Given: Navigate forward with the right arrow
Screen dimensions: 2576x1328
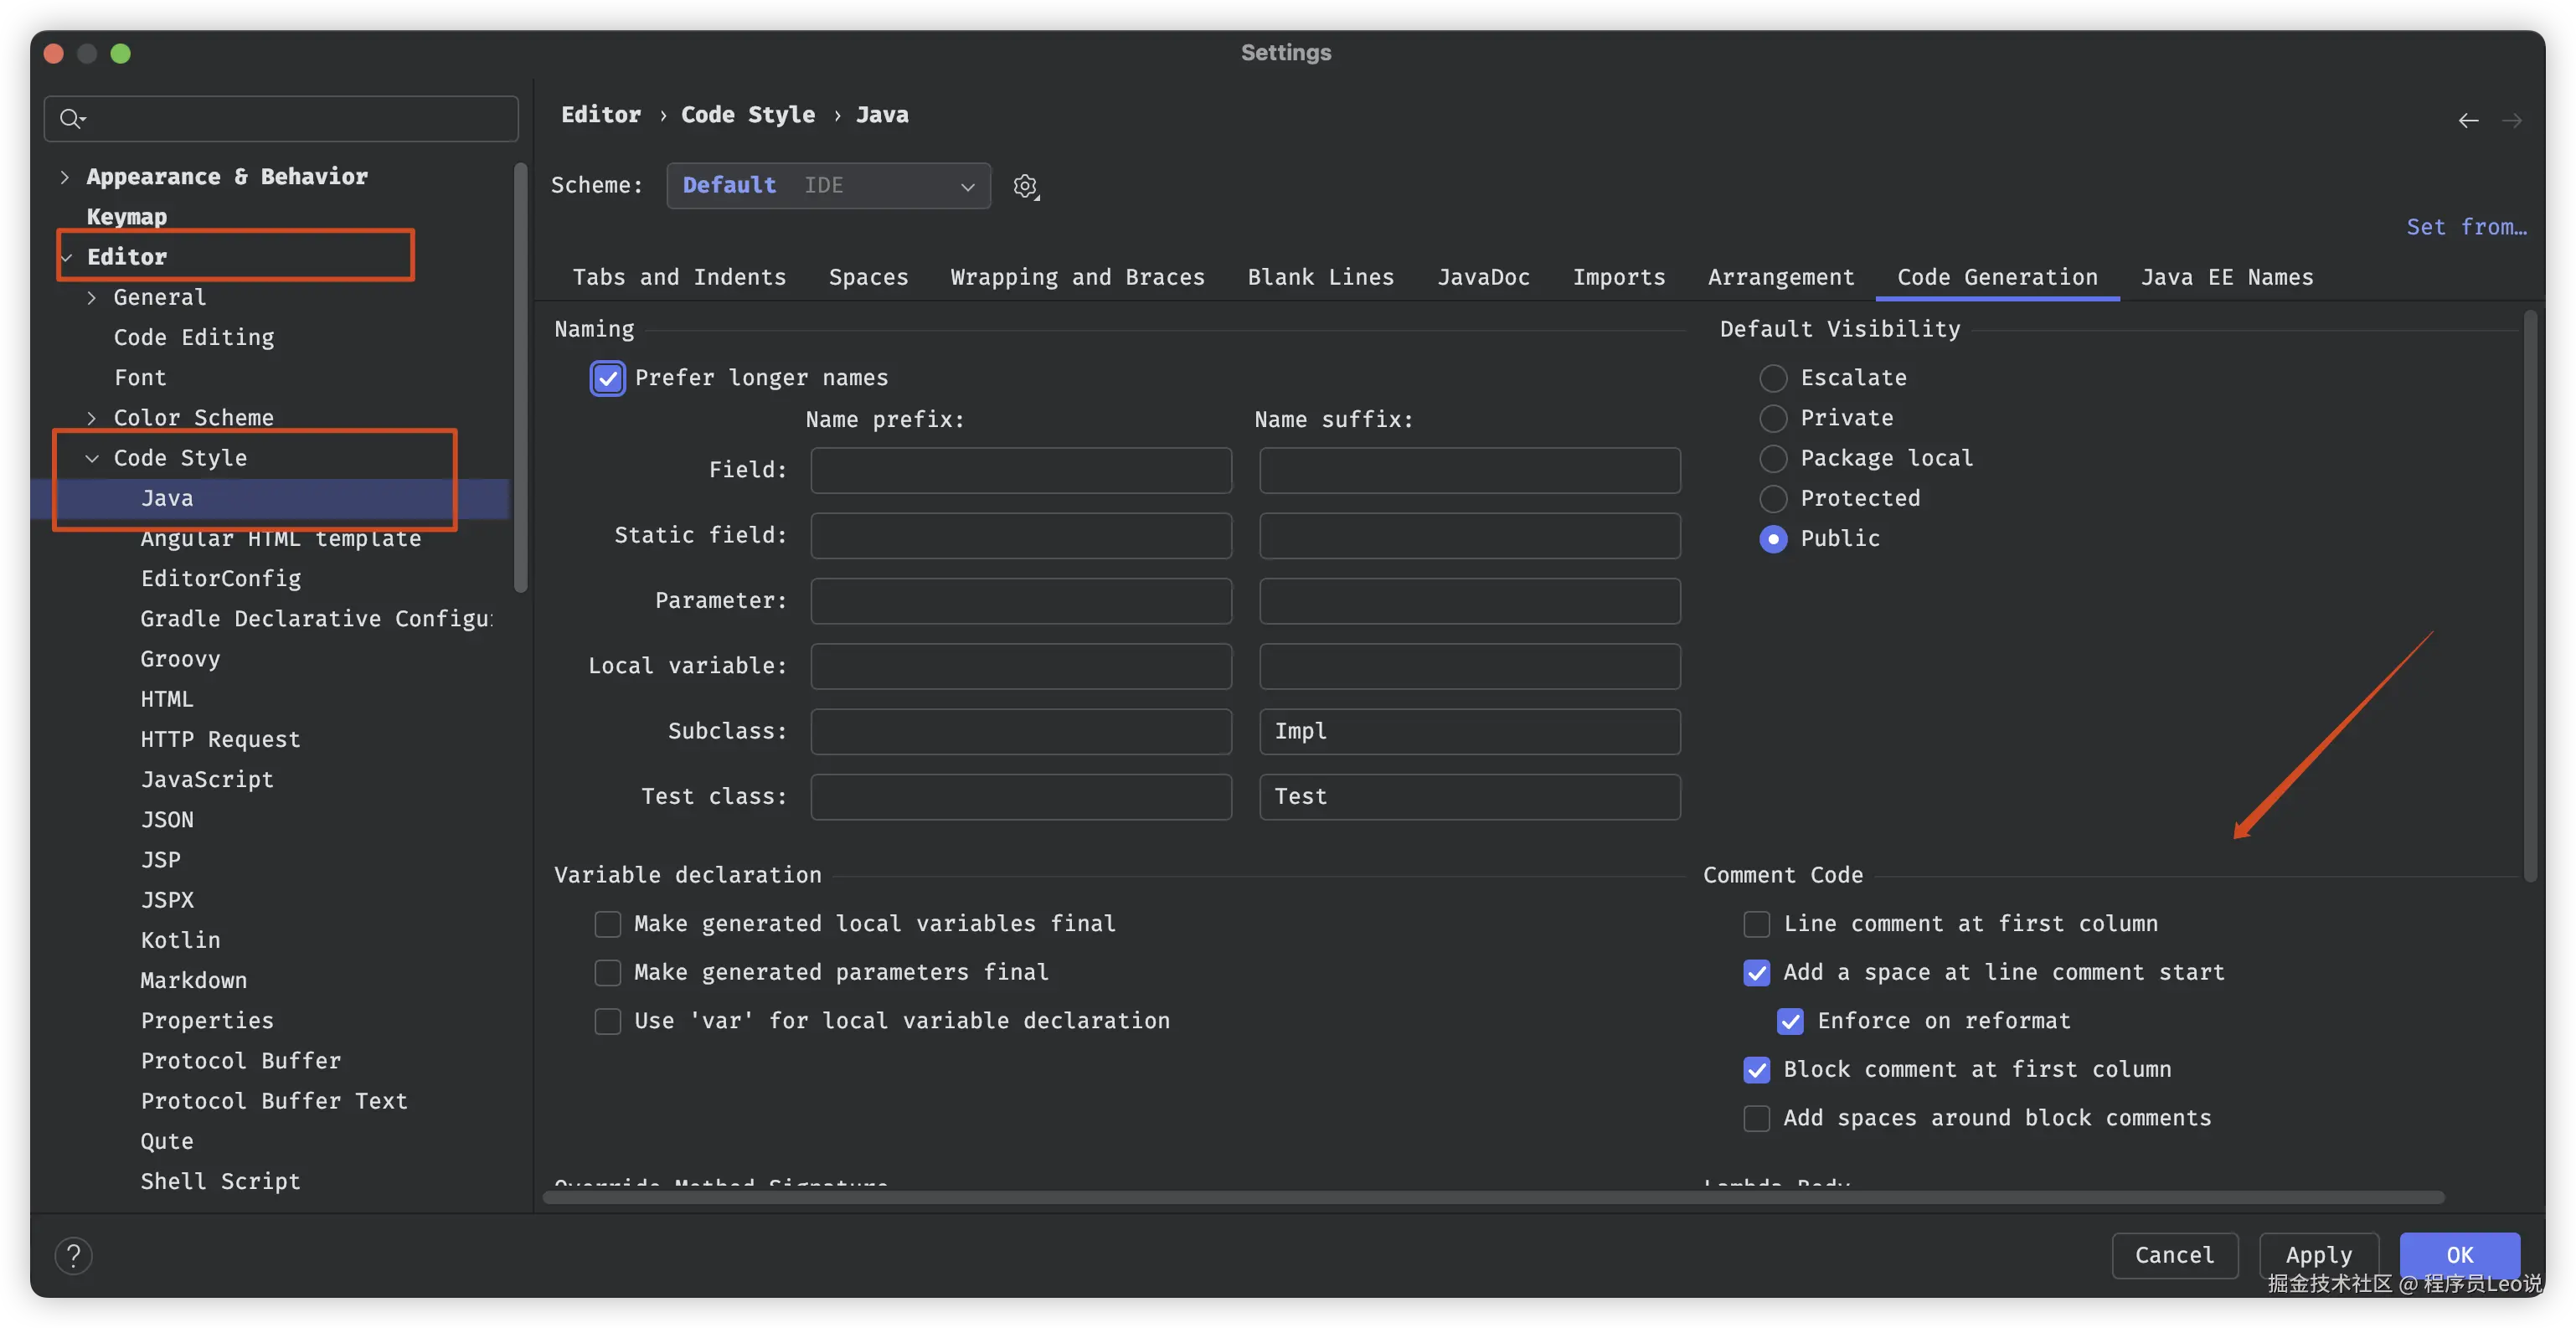Looking at the screenshot, I should point(2512,121).
